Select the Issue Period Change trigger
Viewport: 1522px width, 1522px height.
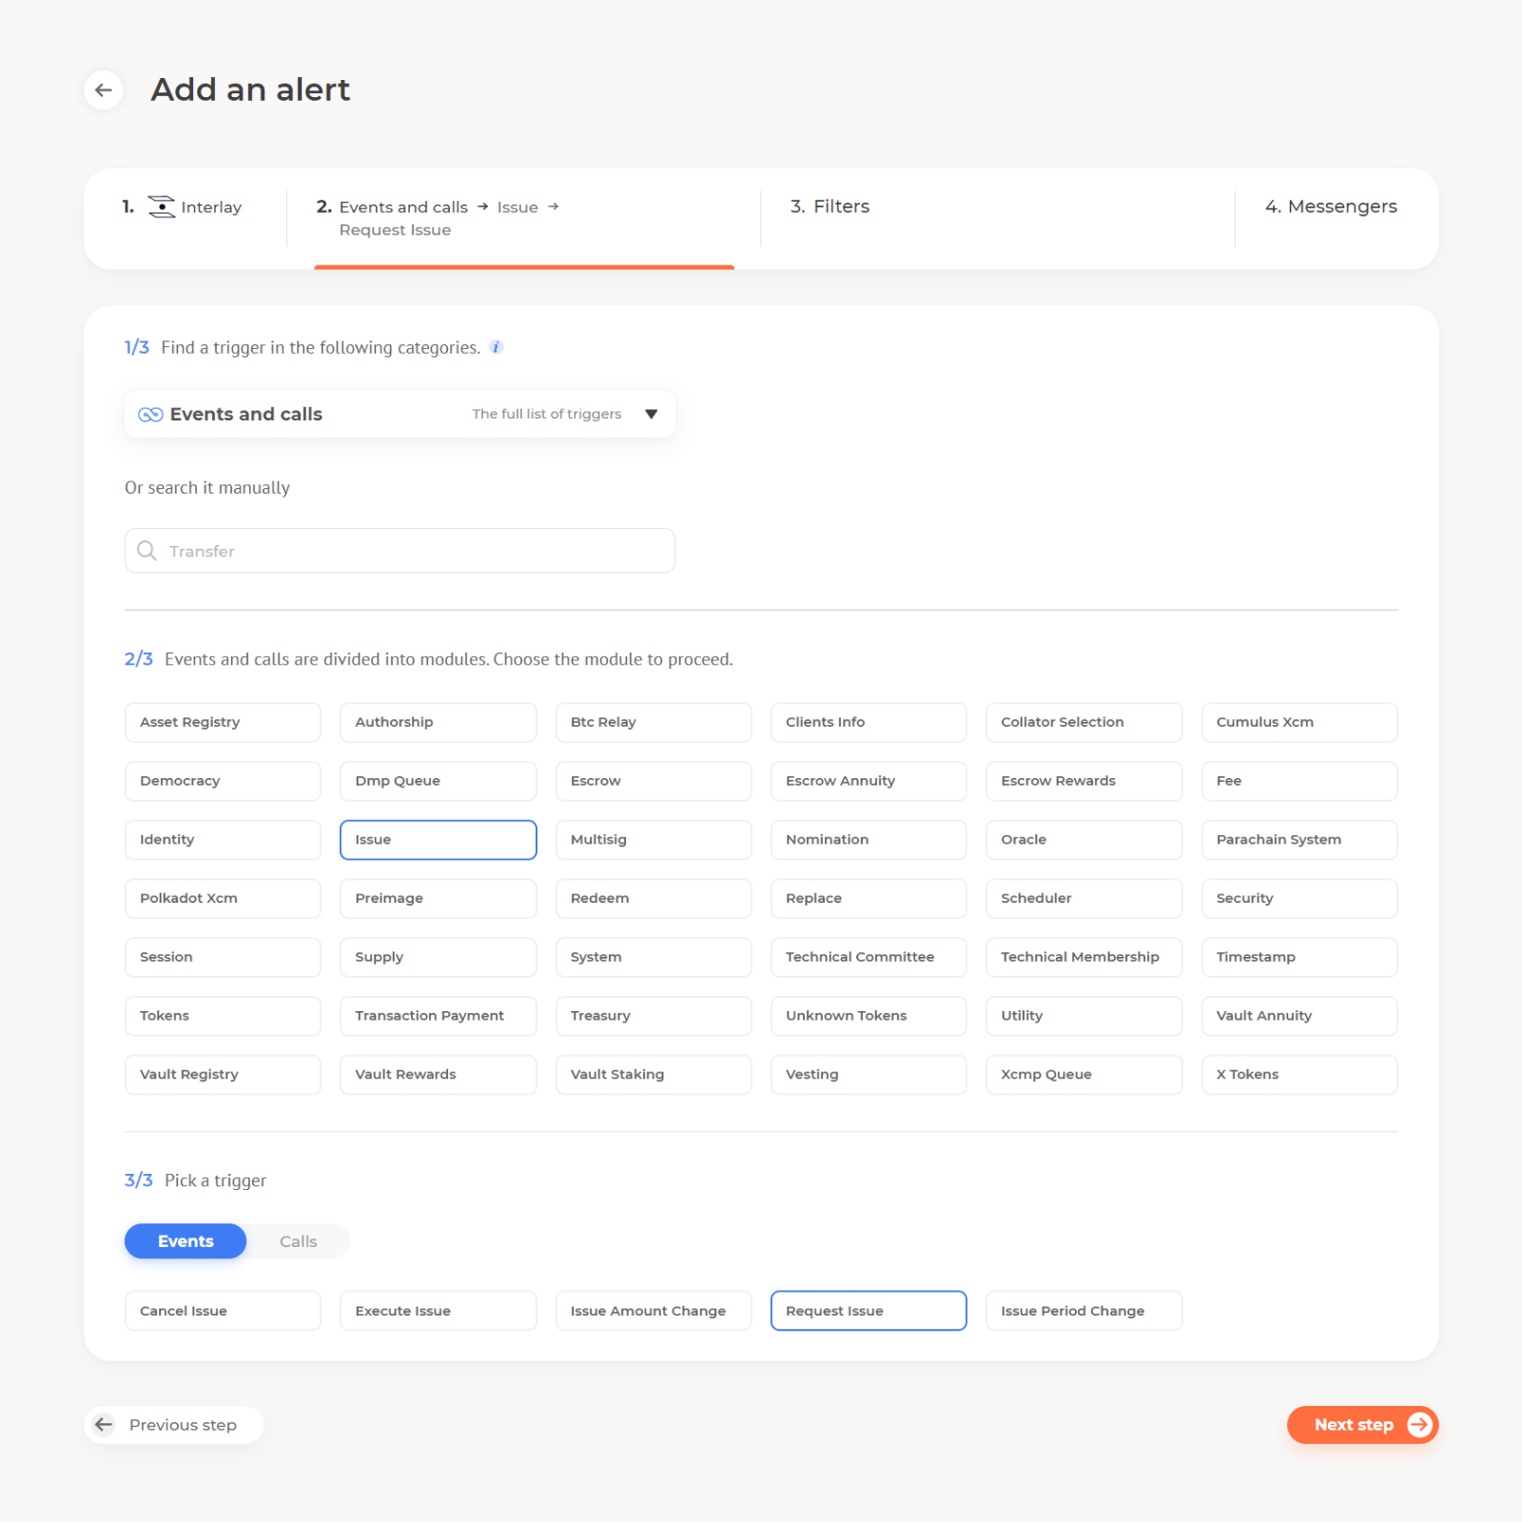(1083, 1311)
